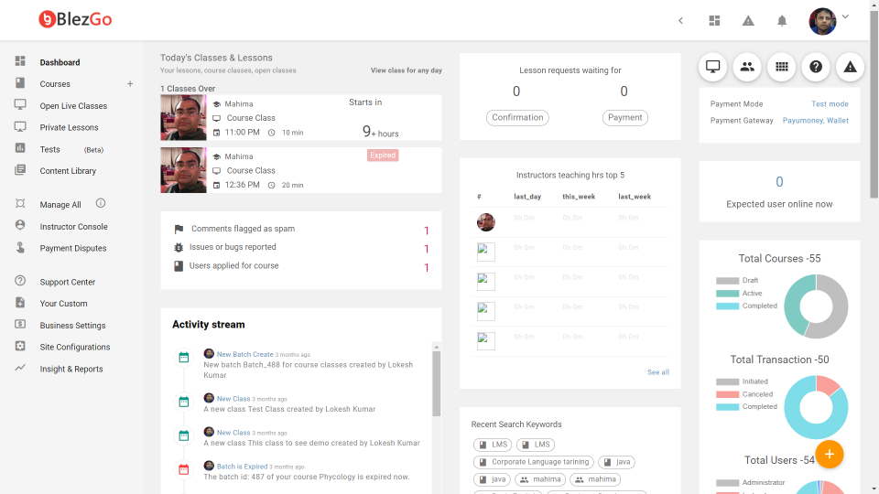Open the header apps grid icon

coord(714,21)
